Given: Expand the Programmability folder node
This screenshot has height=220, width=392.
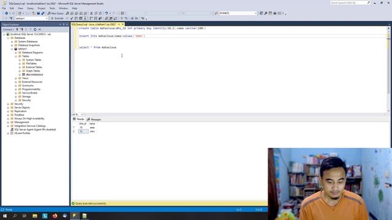Looking at the screenshot, I should point(16,89).
